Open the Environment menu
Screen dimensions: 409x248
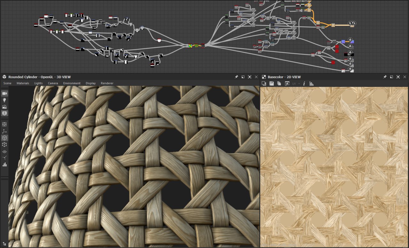(72, 83)
